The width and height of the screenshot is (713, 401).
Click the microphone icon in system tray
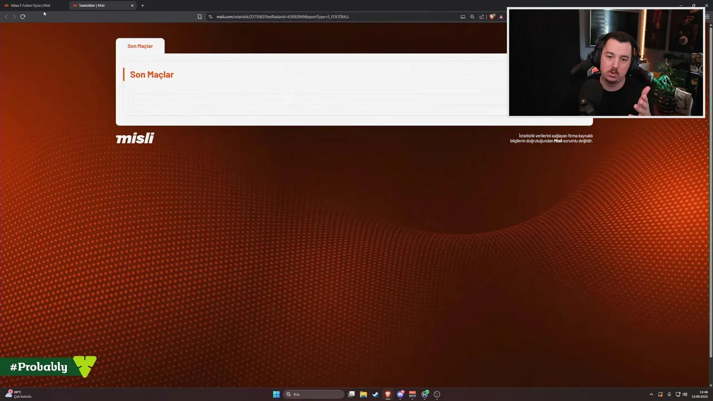pos(669,394)
